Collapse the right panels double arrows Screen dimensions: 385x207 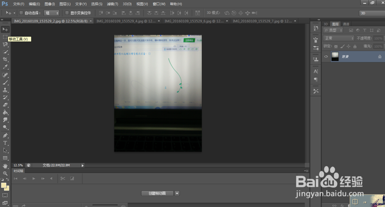[319, 20]
